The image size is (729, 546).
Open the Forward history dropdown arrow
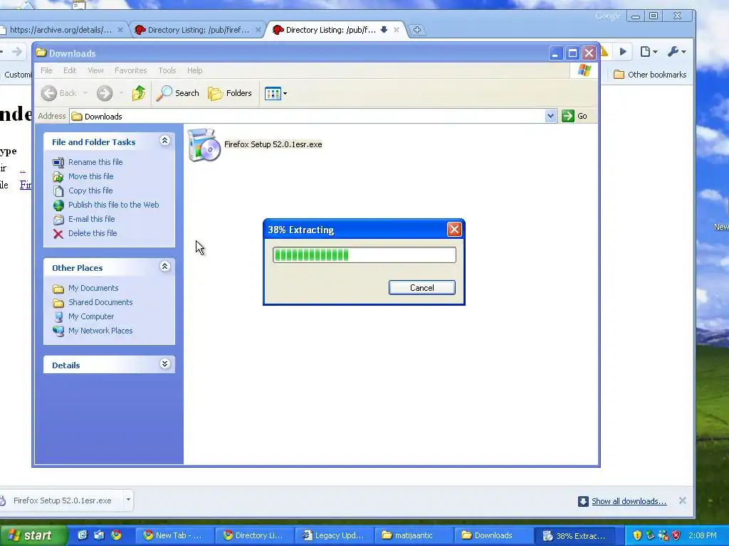click(x=121, y=93)
